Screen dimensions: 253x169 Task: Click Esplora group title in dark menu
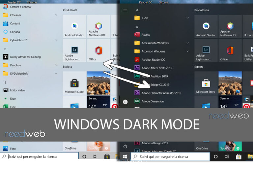(x=199, y=67)
